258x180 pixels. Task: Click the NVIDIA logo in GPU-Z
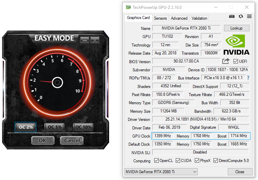point(237,44)
